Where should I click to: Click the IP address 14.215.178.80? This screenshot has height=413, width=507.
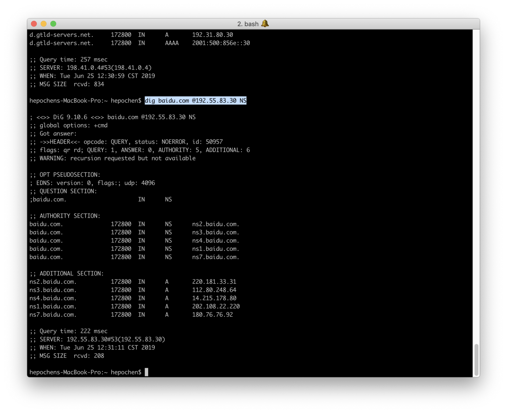point(214,298)
